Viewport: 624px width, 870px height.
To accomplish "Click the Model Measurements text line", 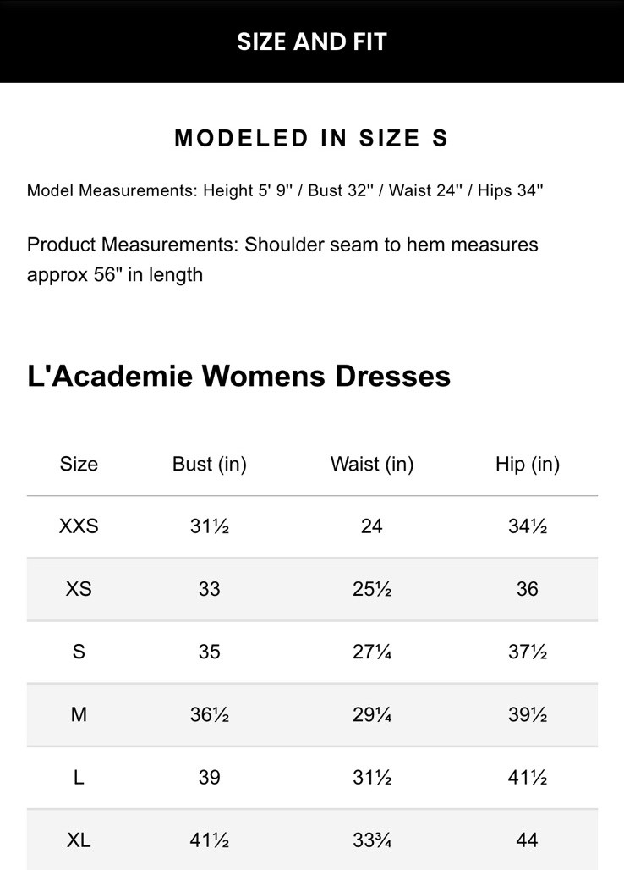I will click(x=284, y=190).
